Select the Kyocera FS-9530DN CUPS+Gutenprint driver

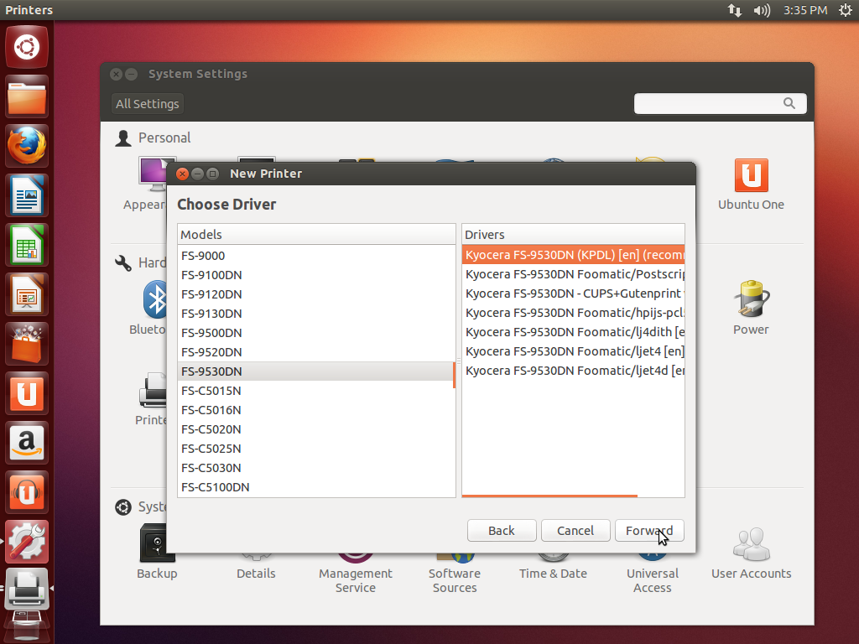573,293
